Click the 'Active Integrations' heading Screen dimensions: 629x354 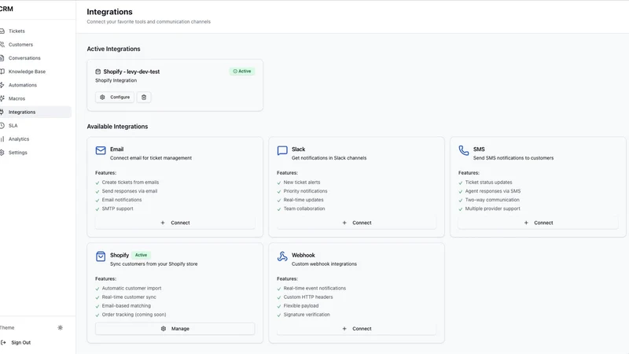[113, 49]
